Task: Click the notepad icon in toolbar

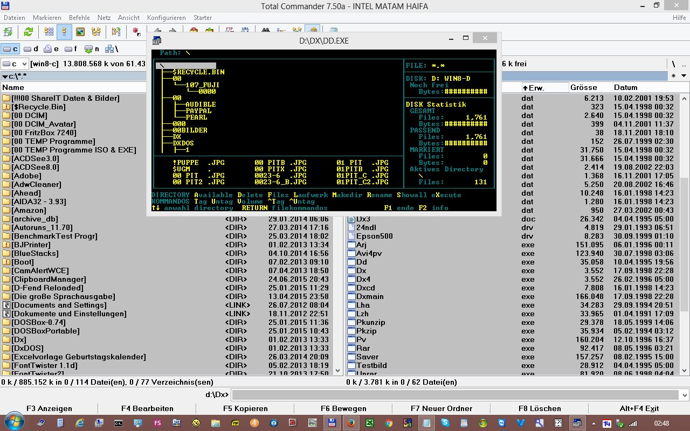Action: [334, 31]
